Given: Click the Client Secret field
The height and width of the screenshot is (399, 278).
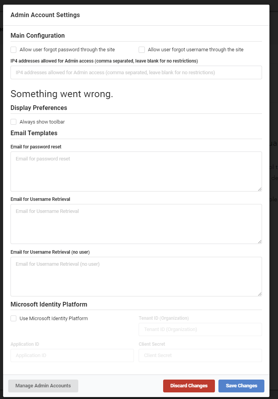Looking at the screenshot, I should (200, 355).
